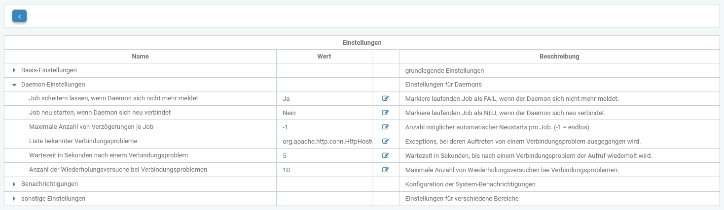Viewport: 724px width, 210px height.
Task: Expand the Basis-Einstellungen group
Action: point(14,70)
